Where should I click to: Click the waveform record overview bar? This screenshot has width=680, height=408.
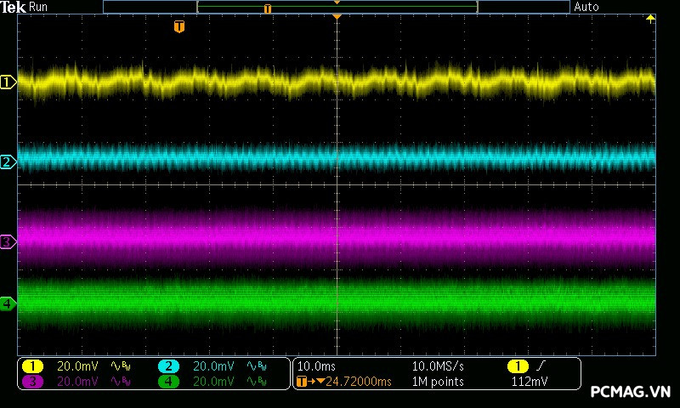(x=337, y=7)
